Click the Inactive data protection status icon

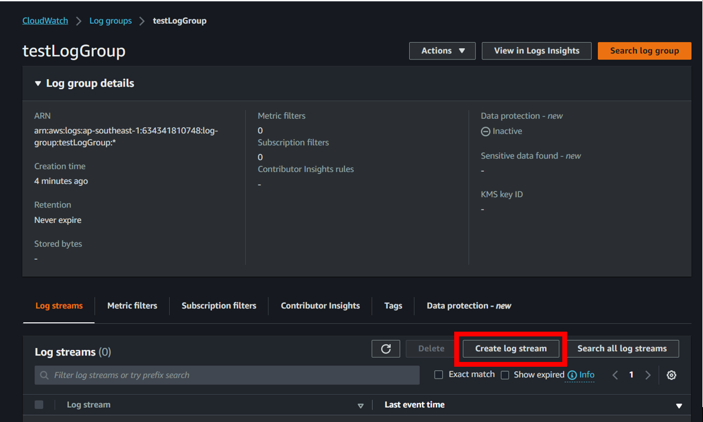pyautogui.click(x=486, y=131)
